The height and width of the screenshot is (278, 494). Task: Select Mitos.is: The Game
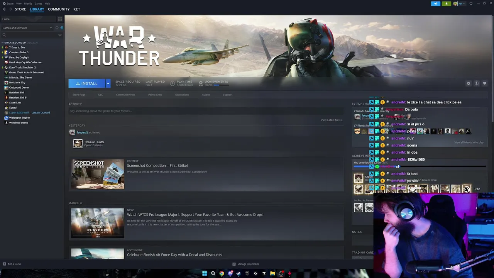pos(20,78)
